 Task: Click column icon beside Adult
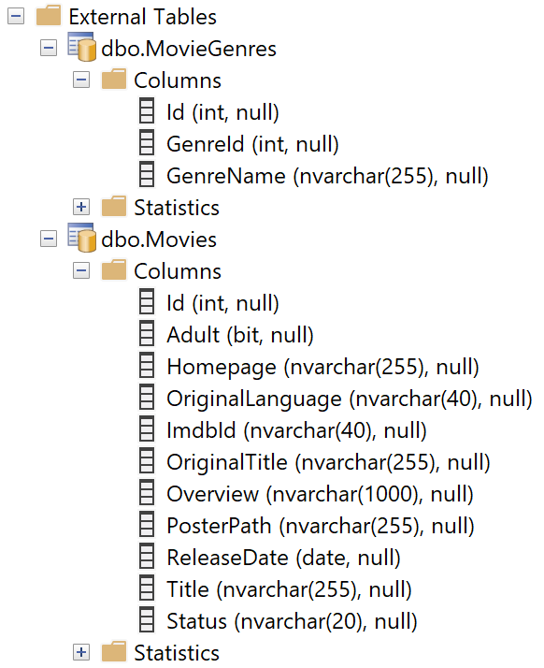[x=147, y=334]
